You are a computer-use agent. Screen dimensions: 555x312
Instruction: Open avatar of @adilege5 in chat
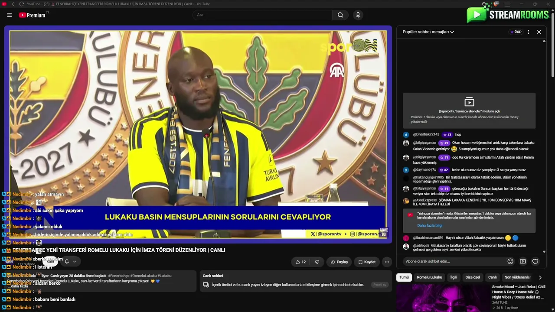tap(406, 246)
